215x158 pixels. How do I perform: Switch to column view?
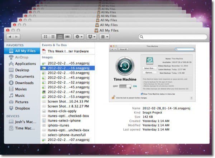[60, 37]
